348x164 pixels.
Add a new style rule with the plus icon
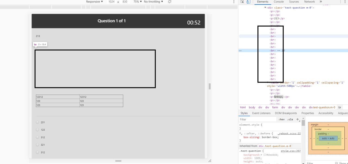pyautogui.click(x=298, y=119)
